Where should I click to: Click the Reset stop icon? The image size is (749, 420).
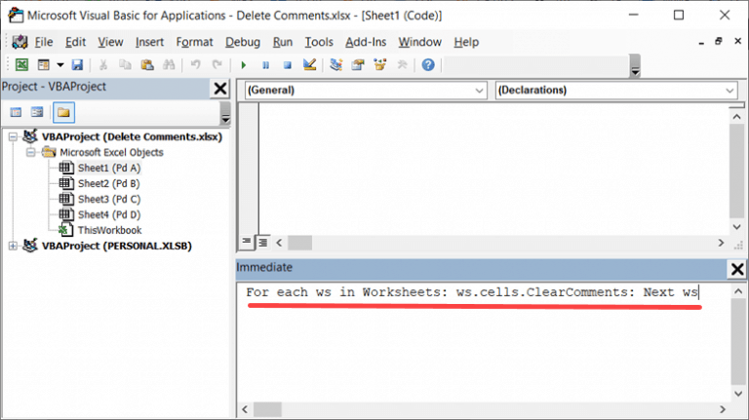click(x=287, y=65)
